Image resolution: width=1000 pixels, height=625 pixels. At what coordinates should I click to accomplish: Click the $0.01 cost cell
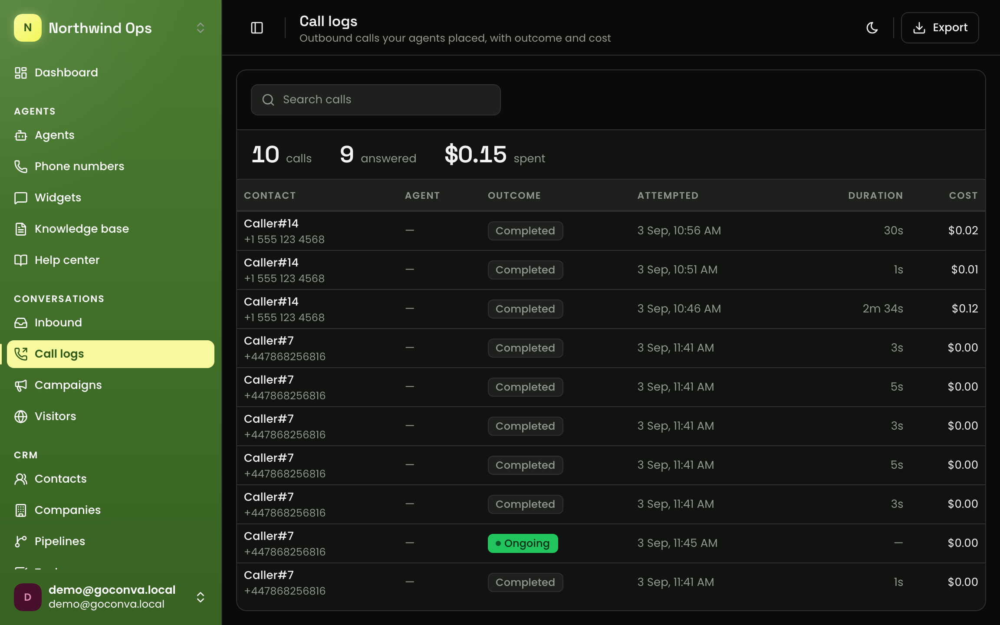(x=964, y=270)
